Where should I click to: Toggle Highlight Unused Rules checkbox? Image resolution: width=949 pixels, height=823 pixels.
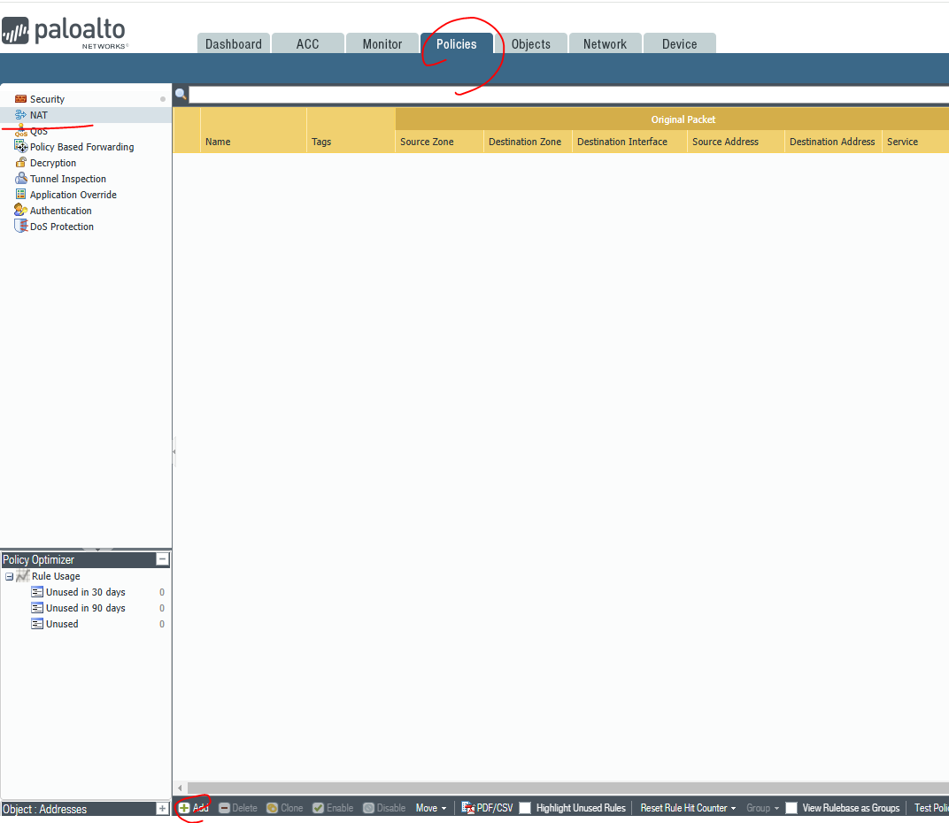click(525, 808)
